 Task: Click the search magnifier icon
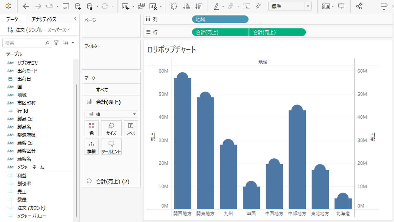(47, 43)
